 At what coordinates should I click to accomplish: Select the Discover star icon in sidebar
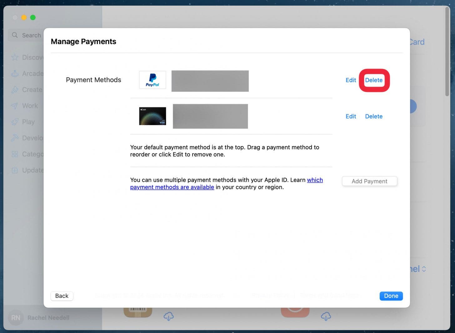pos(15,57)
